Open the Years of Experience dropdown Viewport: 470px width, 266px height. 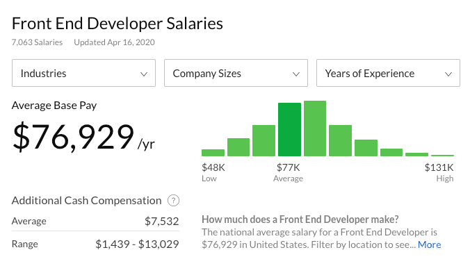coord(388,73)
